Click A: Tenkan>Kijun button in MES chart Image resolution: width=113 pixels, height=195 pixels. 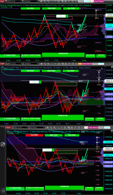click(x=10, y=119)
